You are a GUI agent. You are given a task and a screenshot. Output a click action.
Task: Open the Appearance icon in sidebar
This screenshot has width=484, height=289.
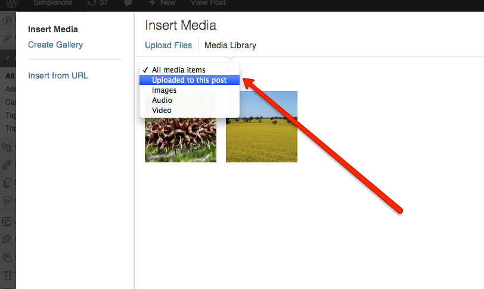click(x=7, y=222)
